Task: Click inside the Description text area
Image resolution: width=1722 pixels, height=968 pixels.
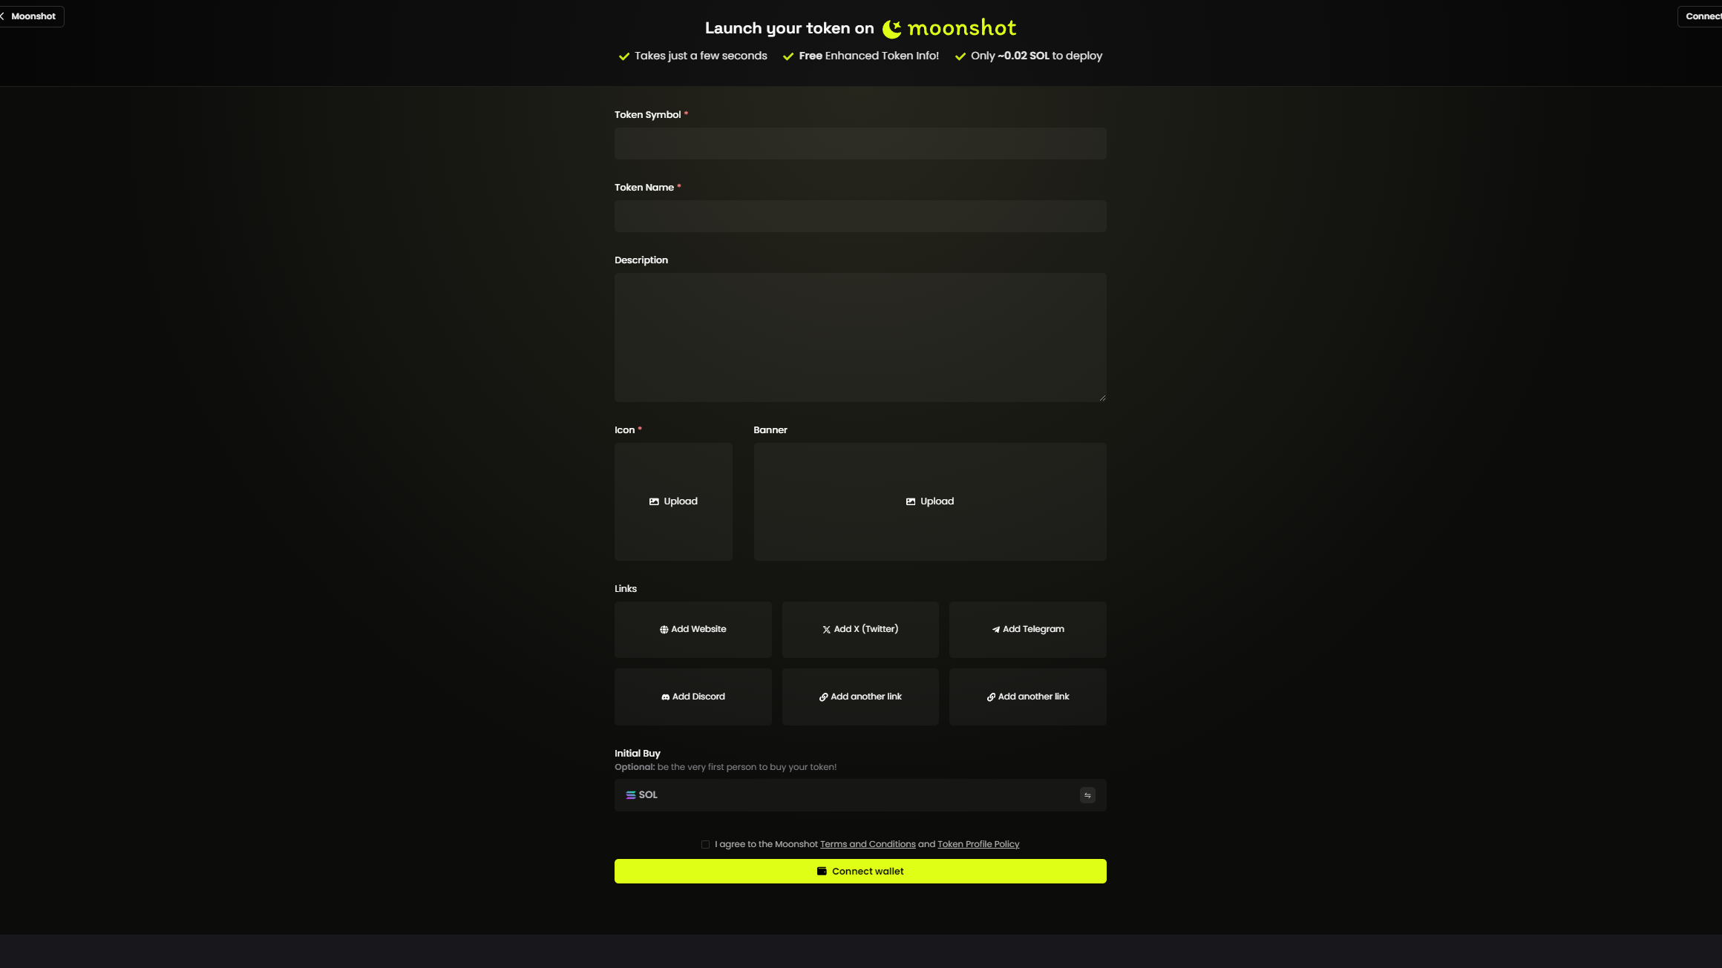Action: (860, 338)
